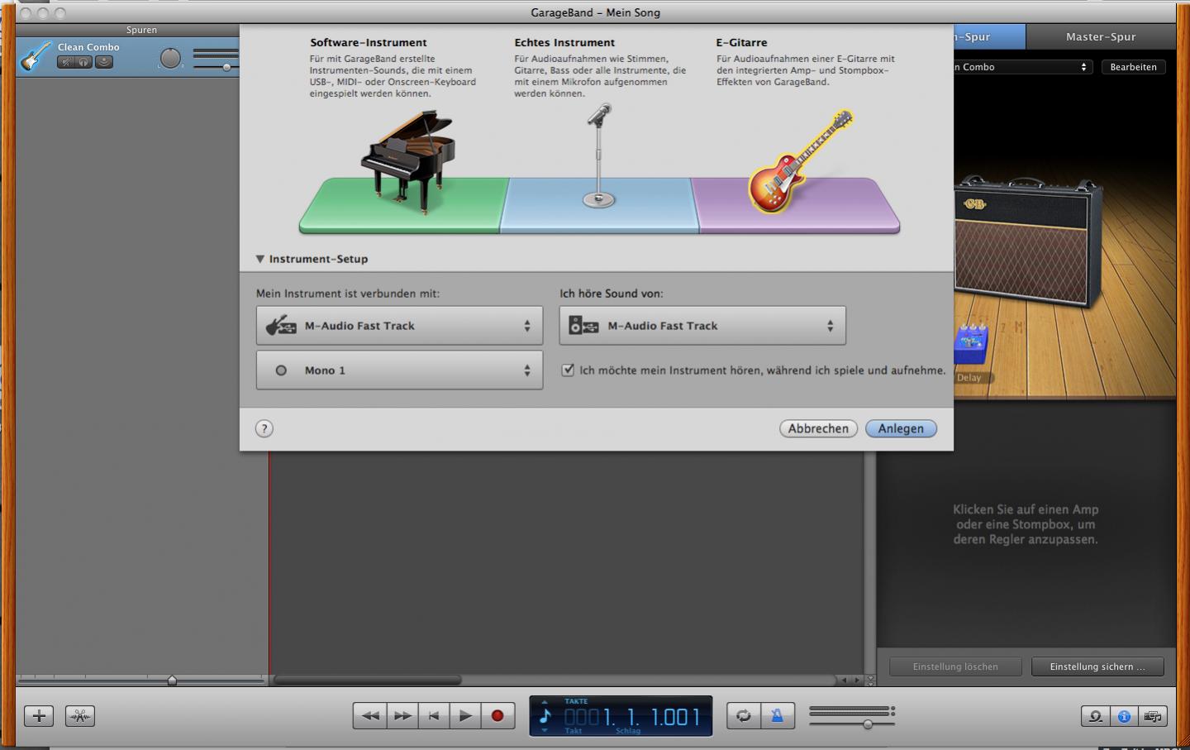Select the microphone Echtes Instrument icon

[599, 155]
